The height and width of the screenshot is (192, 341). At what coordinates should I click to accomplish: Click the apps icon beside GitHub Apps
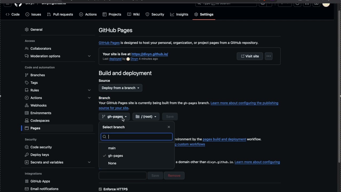[27, 181]
